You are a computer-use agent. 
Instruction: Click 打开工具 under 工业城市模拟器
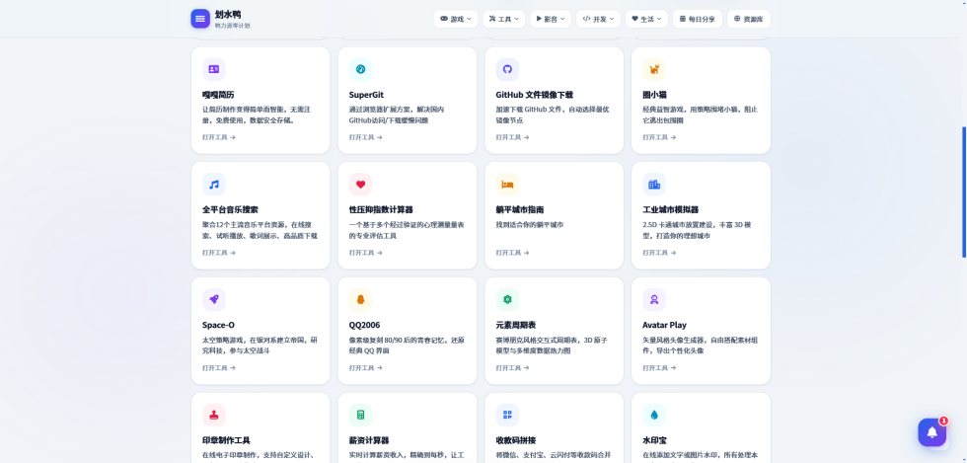pos(659,253)
